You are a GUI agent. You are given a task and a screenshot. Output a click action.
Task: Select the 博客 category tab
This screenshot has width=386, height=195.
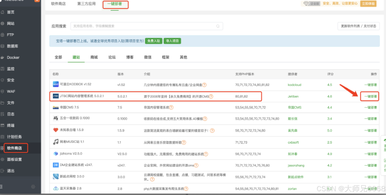130,57
